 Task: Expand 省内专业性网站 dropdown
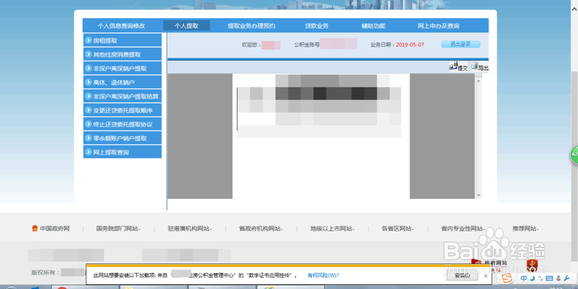(464, 228)
